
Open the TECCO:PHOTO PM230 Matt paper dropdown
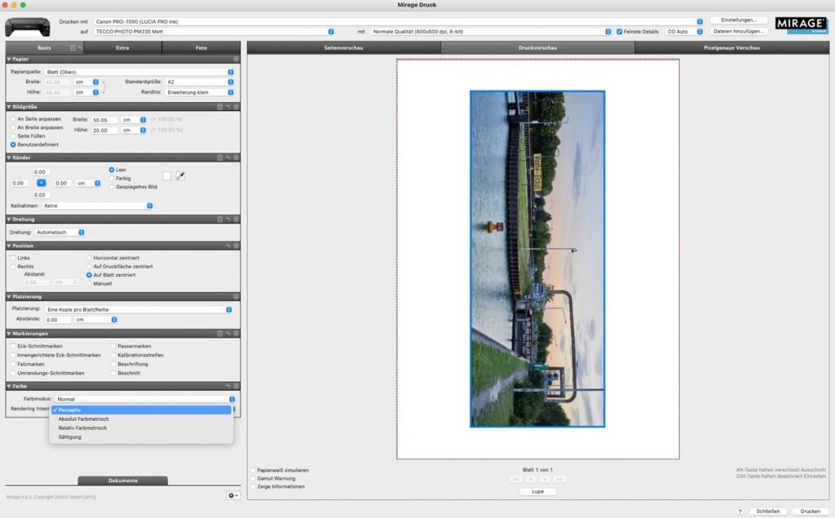[214, 32]
